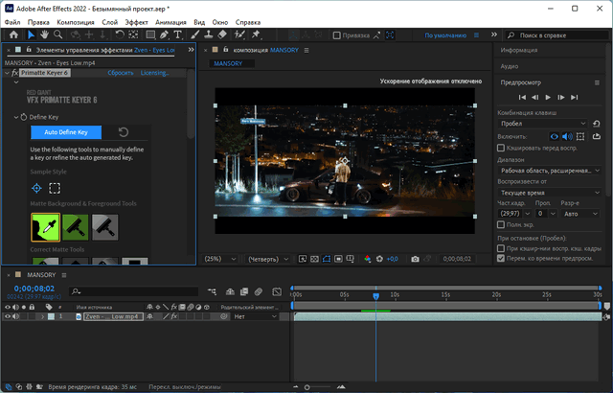The width and height of the screenshot is (613, 393).
Task: Click the snapshot camera icon in viewer
Action: pos(415,259)
